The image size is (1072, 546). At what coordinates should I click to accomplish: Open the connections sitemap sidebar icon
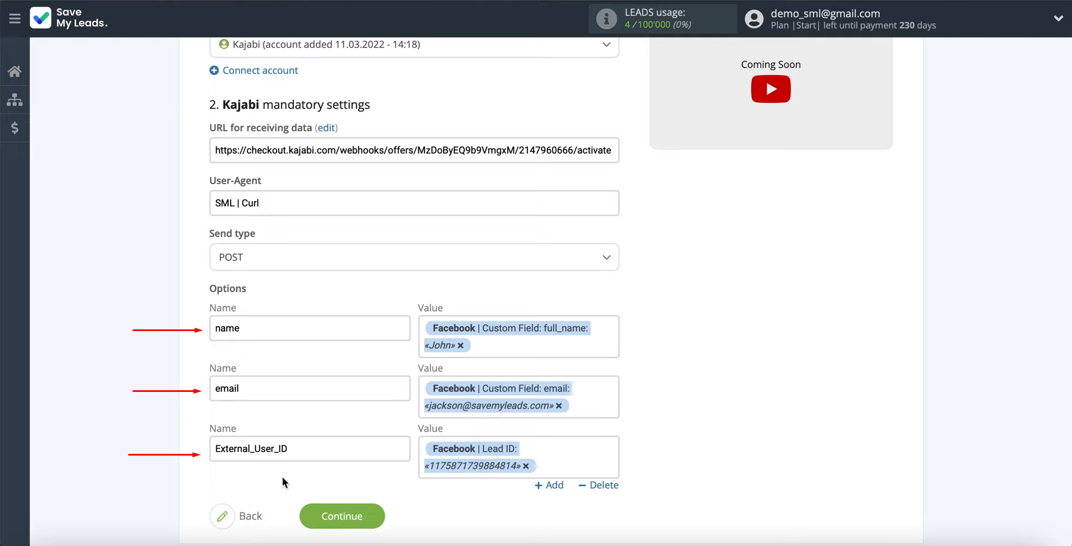15,100
